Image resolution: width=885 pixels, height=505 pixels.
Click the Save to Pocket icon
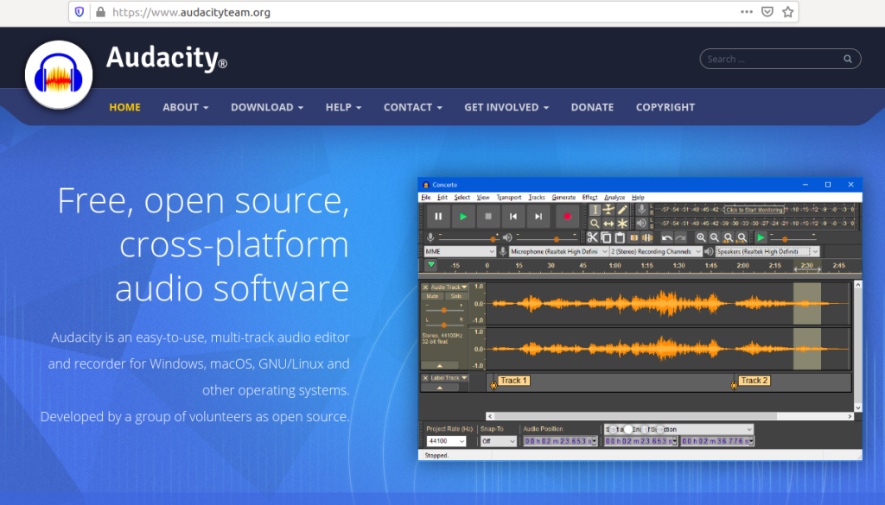pyautogui.click(x=767, y=12)
